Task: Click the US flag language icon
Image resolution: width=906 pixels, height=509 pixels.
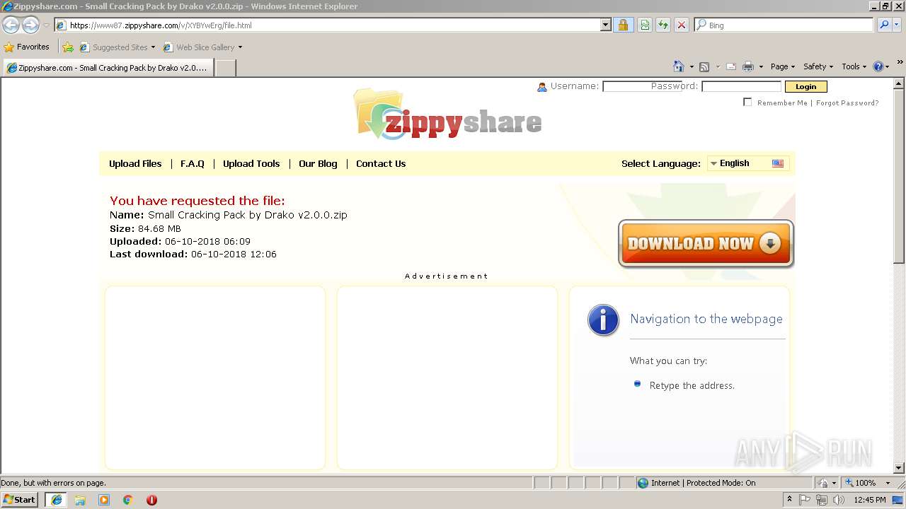Action: tap(778, 163)
